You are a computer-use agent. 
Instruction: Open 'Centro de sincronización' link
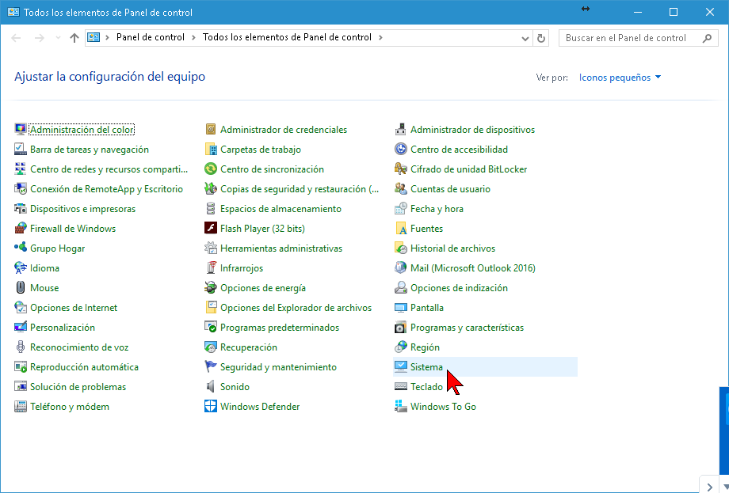coord(272,169)
